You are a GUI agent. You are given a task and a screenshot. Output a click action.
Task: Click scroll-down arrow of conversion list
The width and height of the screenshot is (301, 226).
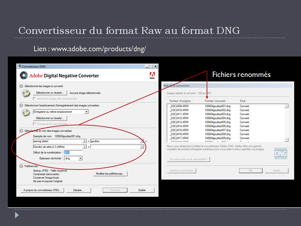[286, 139]
